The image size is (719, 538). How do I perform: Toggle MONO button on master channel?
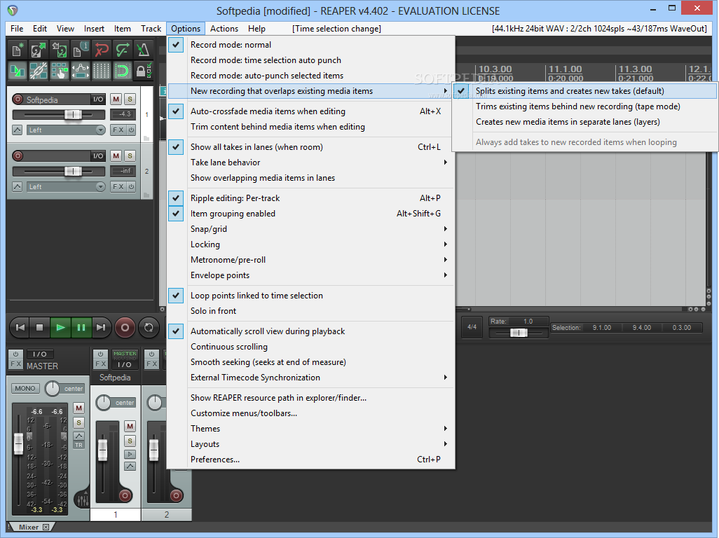click(25, 389)
